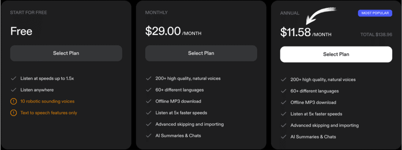
Task: Click Monthly plan's 60+ different languages text
Action: pos(179,90)
